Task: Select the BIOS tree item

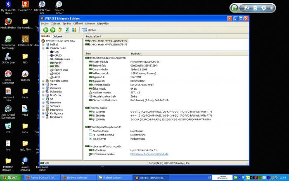Action: click(x=57, y=73)
